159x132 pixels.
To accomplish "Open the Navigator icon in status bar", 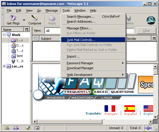I will coord(7,128).
